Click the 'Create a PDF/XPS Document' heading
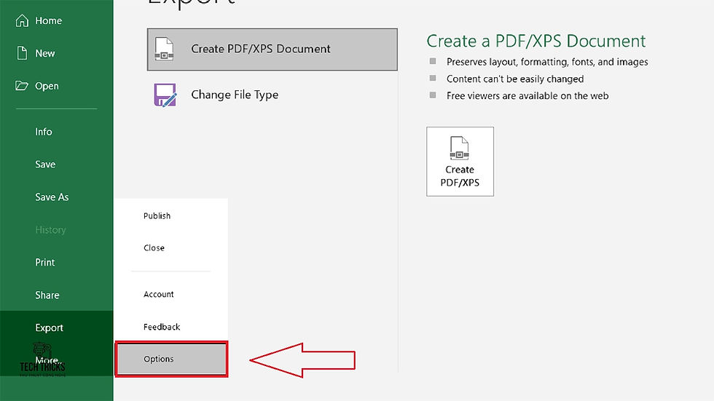 click(536, 41)
